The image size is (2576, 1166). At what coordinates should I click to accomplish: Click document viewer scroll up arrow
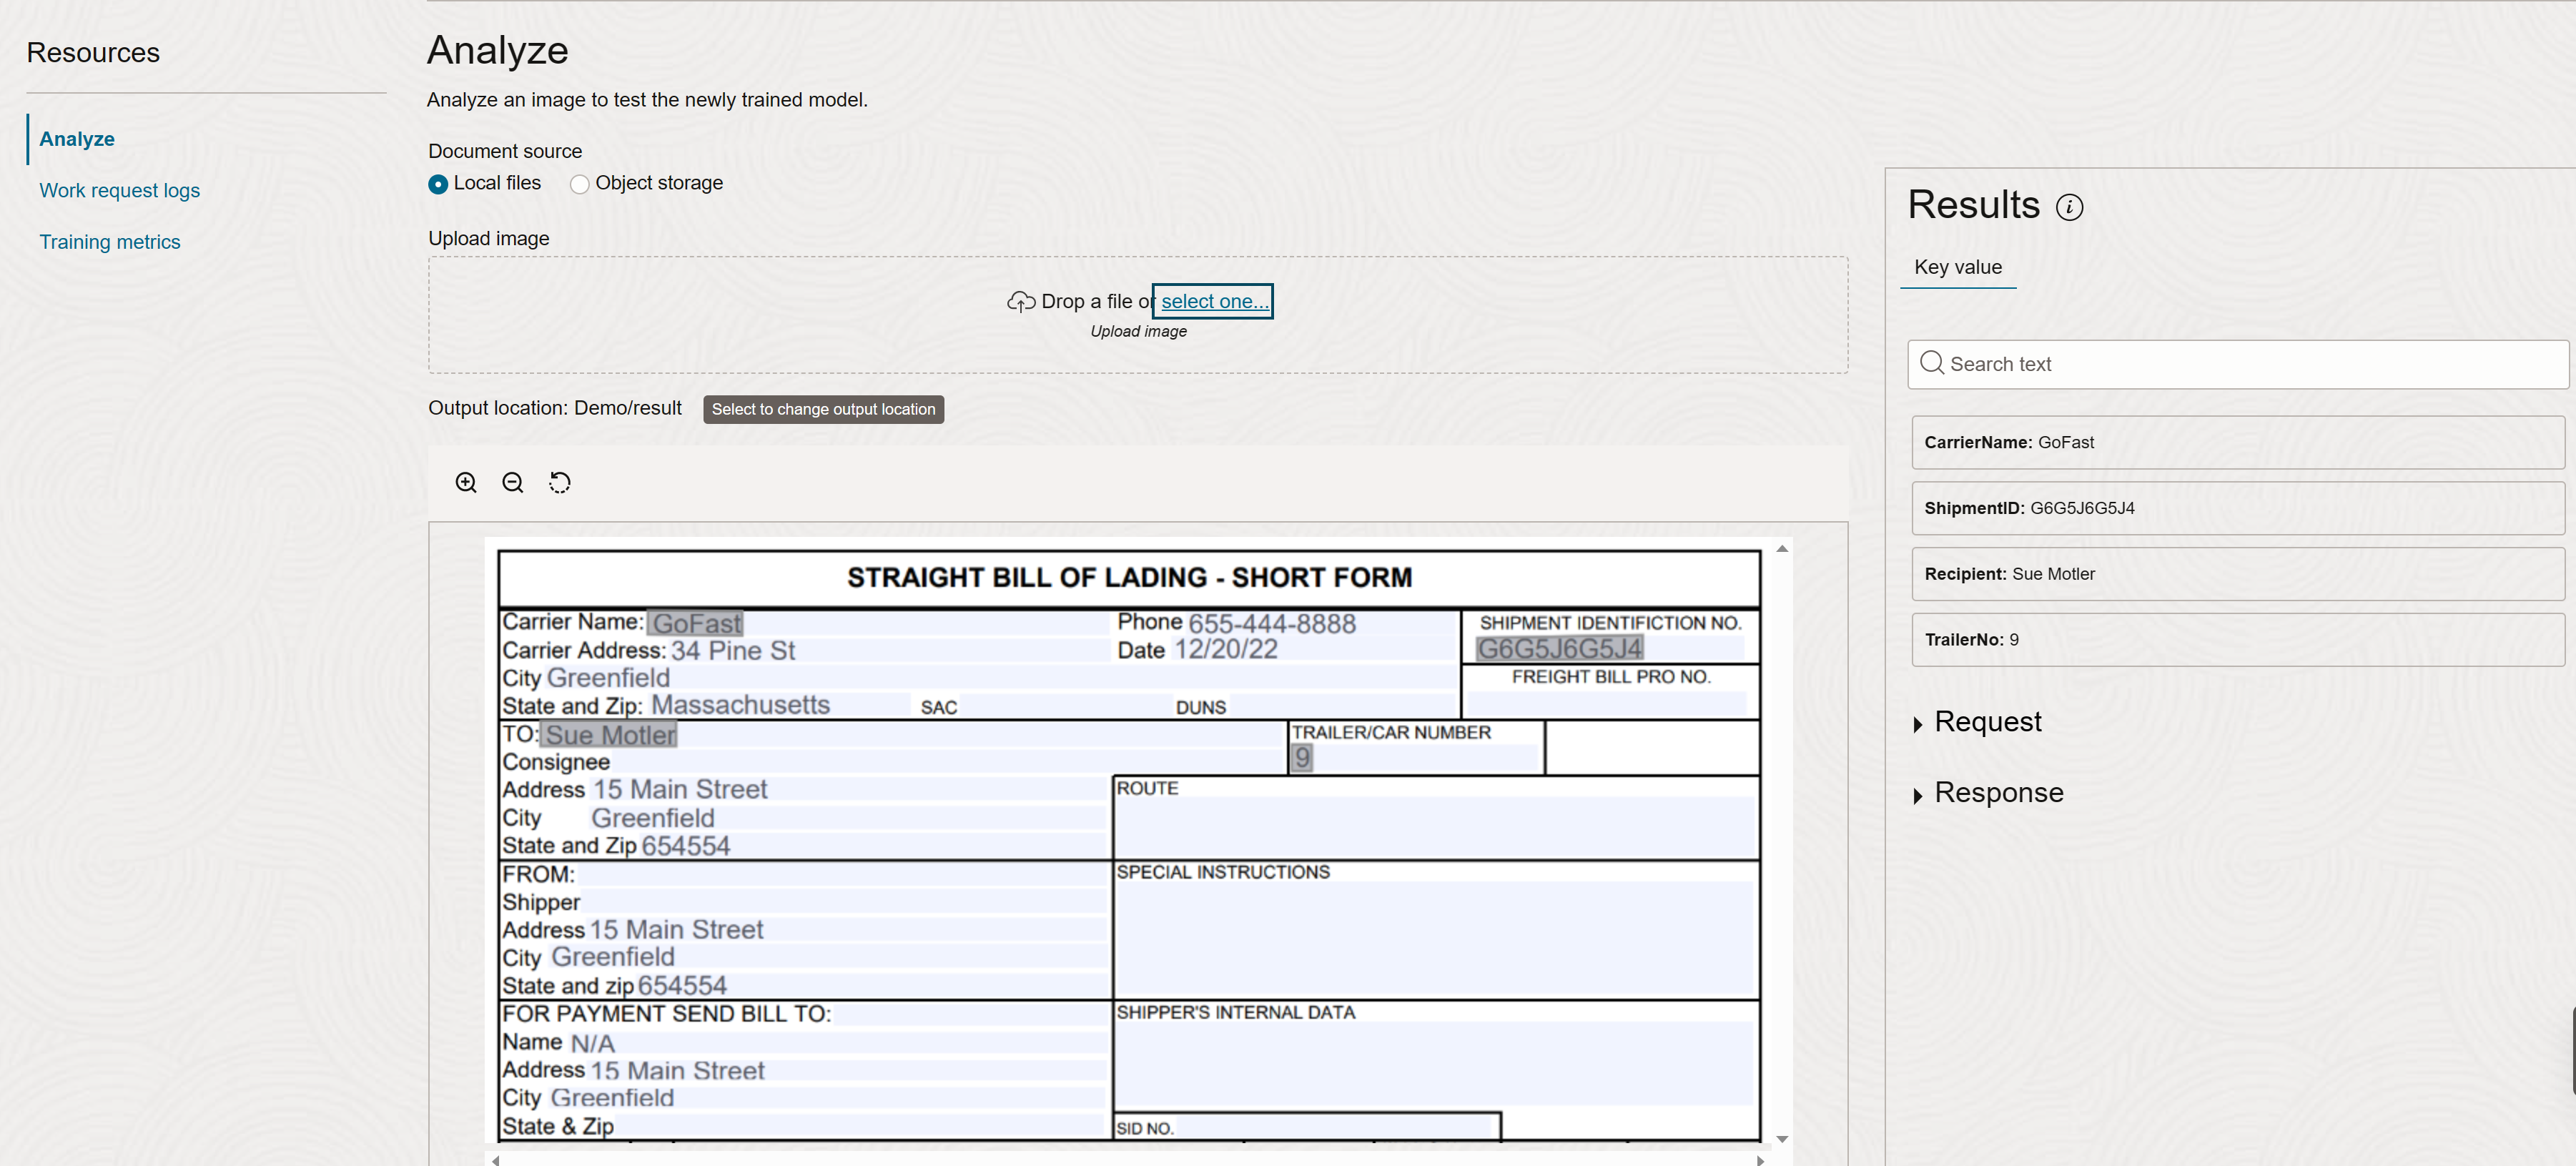pyautogui.click(x=1782, y=549)
